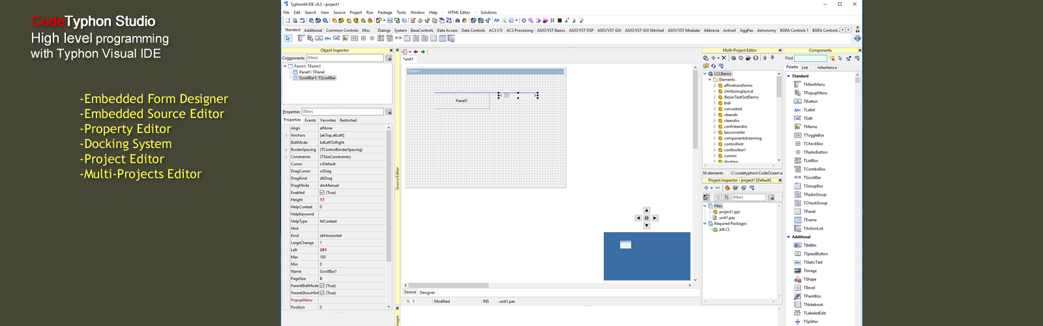Open the Events tab in Object Inspector
Image resolution: width=1043 pixels, height=326 pixels.
(310, 120)
